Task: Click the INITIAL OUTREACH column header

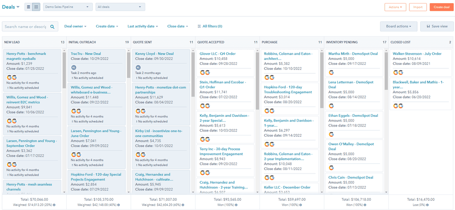Action: pyautogui.click(x=98, y=42)
